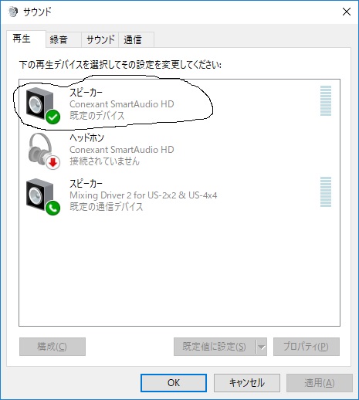
Task: Click the キャンセル button
Action: (247, 383)
